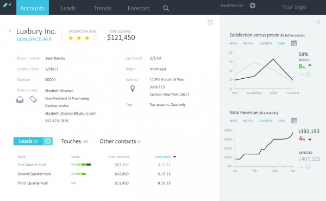
Task: Click the MANUFACTURER account type label
Action: point(34,39)
